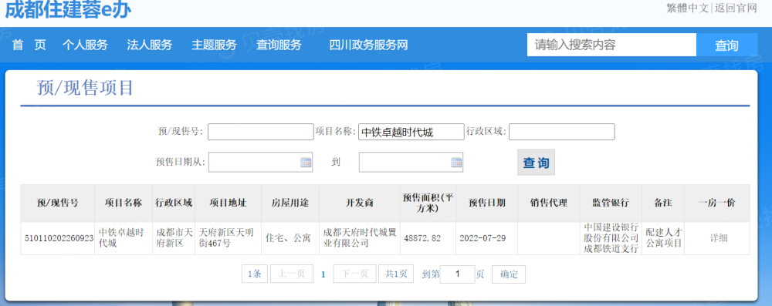
Task: Click the 预售日期从 start date field
Action: (260, 163)
